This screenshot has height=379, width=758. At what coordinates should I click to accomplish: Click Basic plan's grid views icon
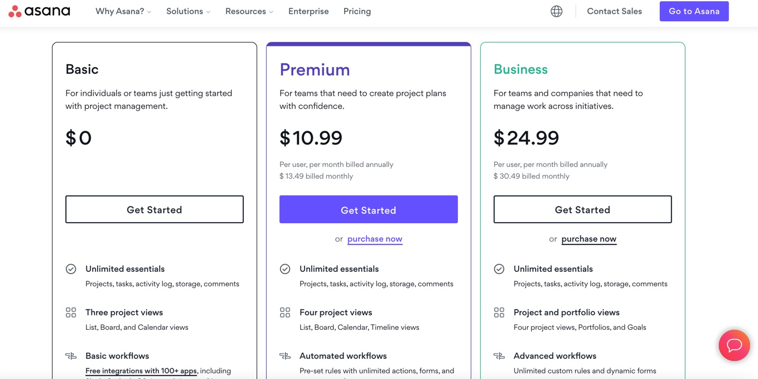71,313
